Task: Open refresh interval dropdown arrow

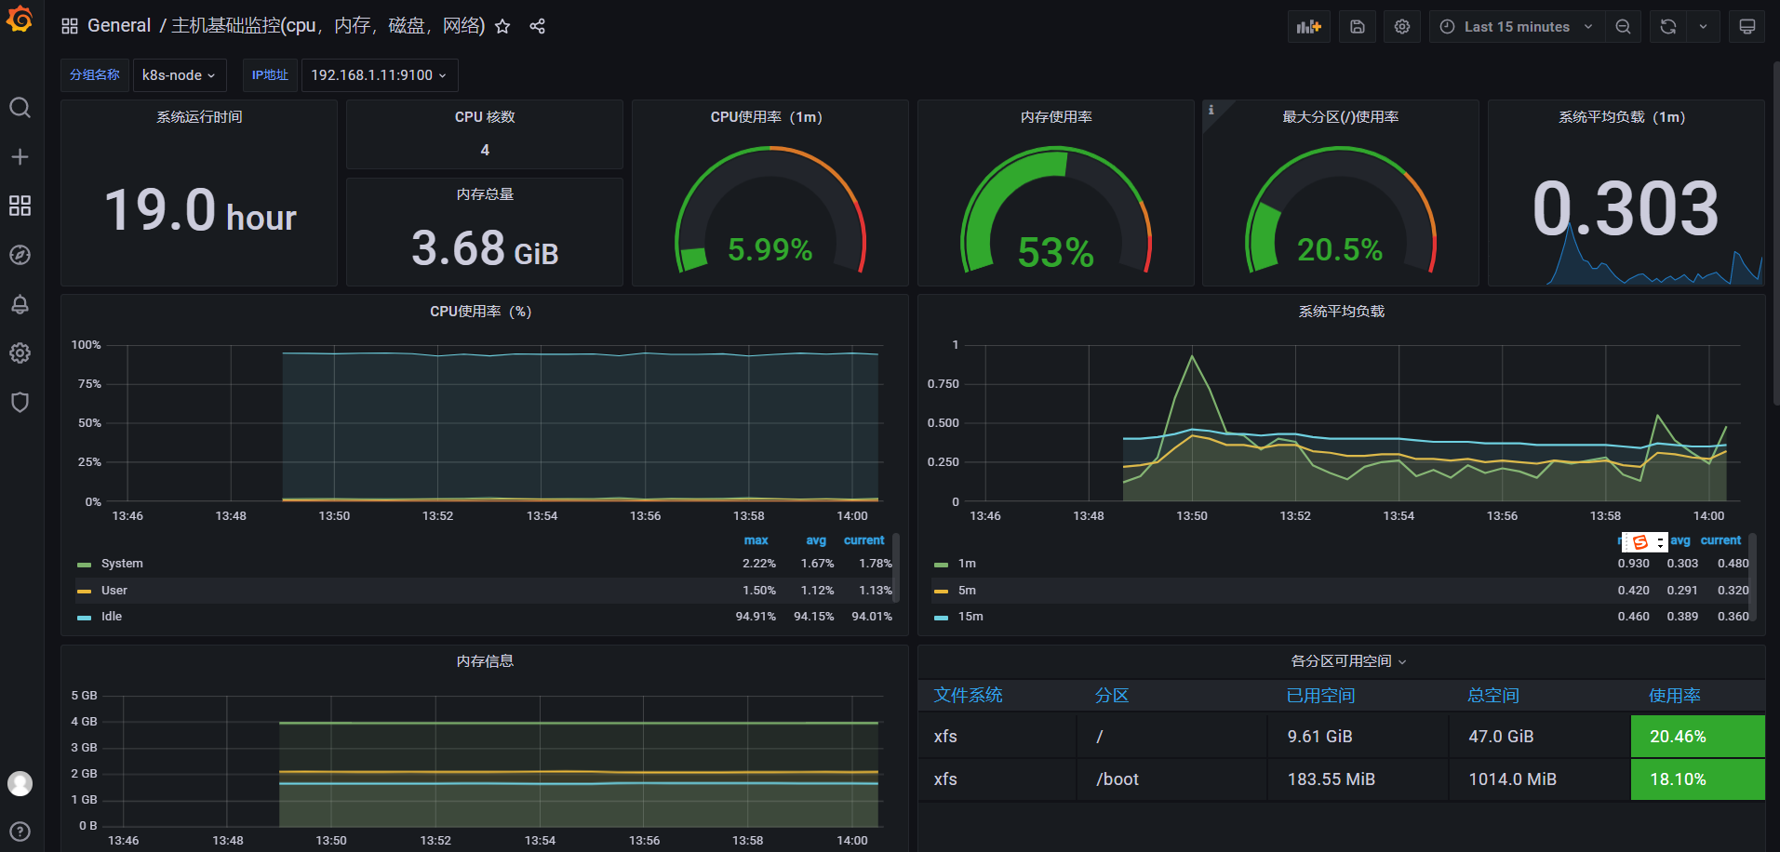Action: [1703, 27]
